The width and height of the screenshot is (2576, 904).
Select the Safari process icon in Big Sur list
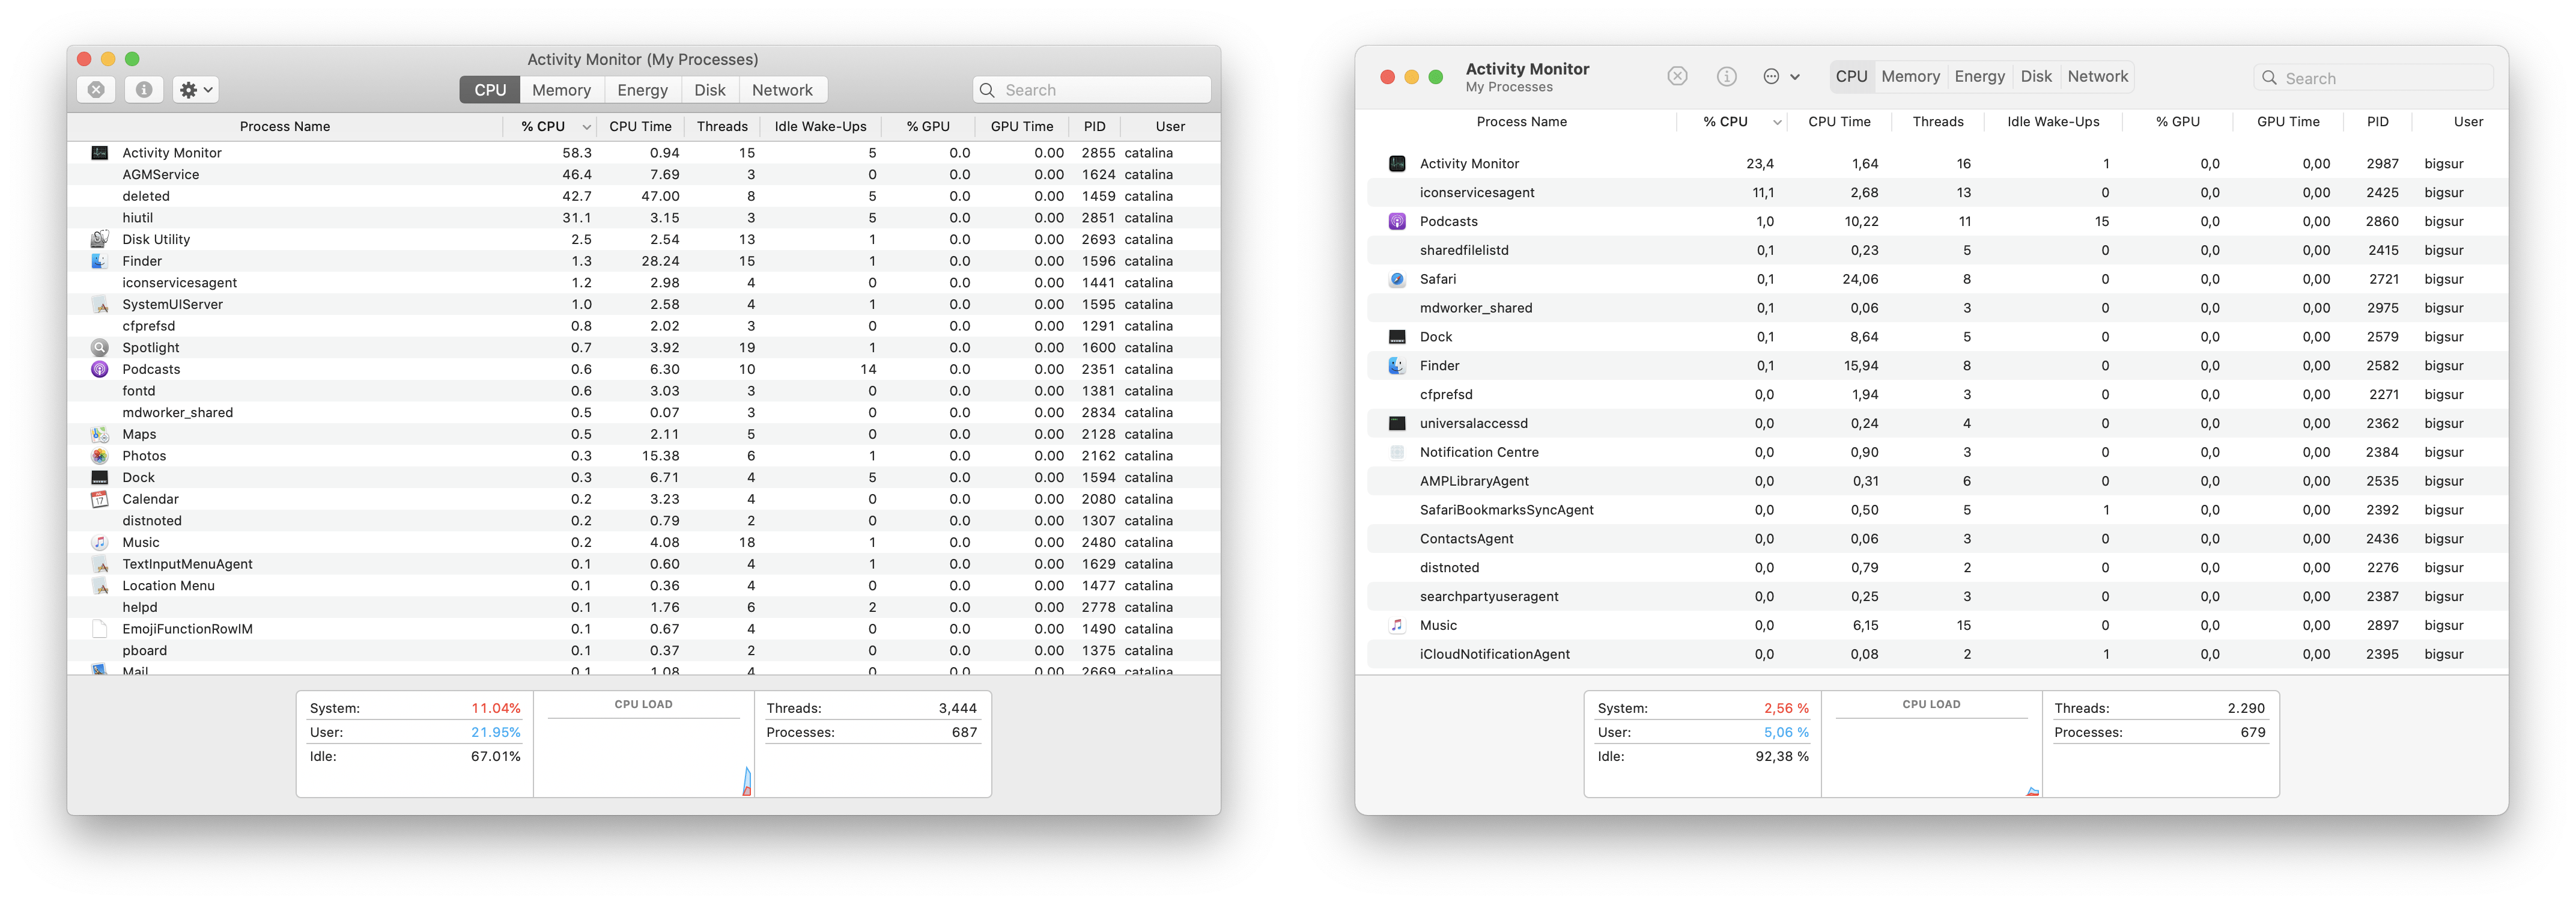(1397, 280)
